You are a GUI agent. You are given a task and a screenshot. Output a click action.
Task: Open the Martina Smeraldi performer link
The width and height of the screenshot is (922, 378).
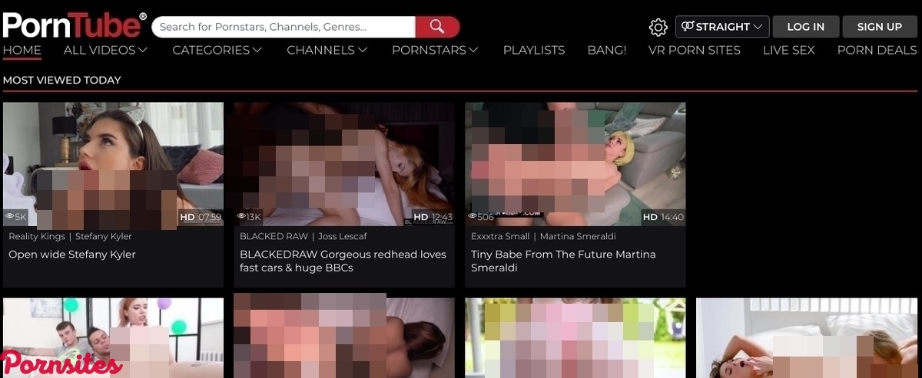(x=577, y=236)
